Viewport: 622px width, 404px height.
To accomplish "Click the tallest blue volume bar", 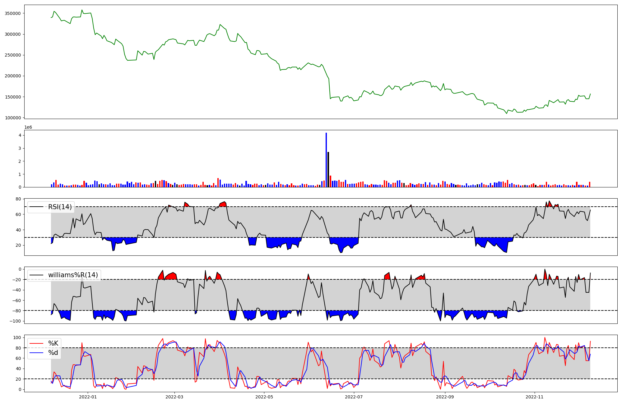I will [x=326, y=160].
